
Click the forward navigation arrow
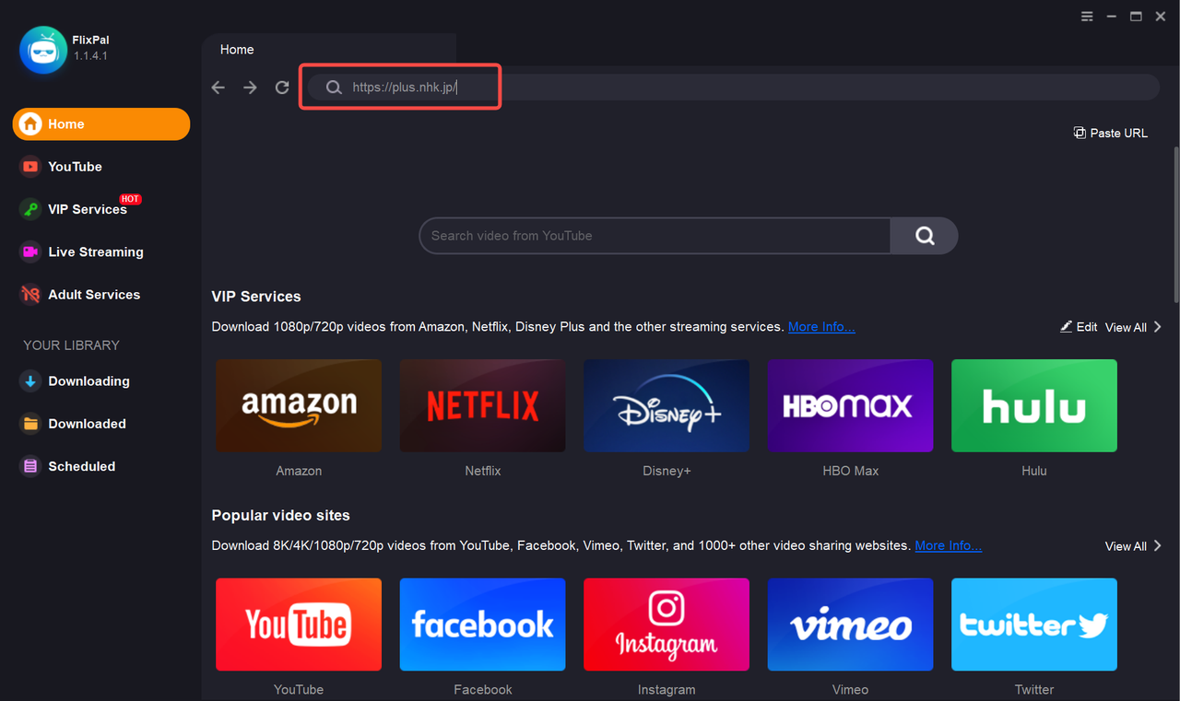point(250,88)
